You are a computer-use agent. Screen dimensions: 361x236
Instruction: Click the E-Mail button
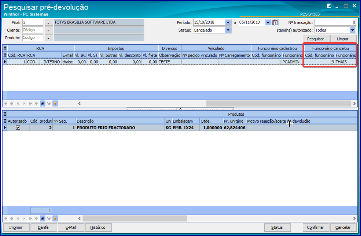(x=71, y=227)
